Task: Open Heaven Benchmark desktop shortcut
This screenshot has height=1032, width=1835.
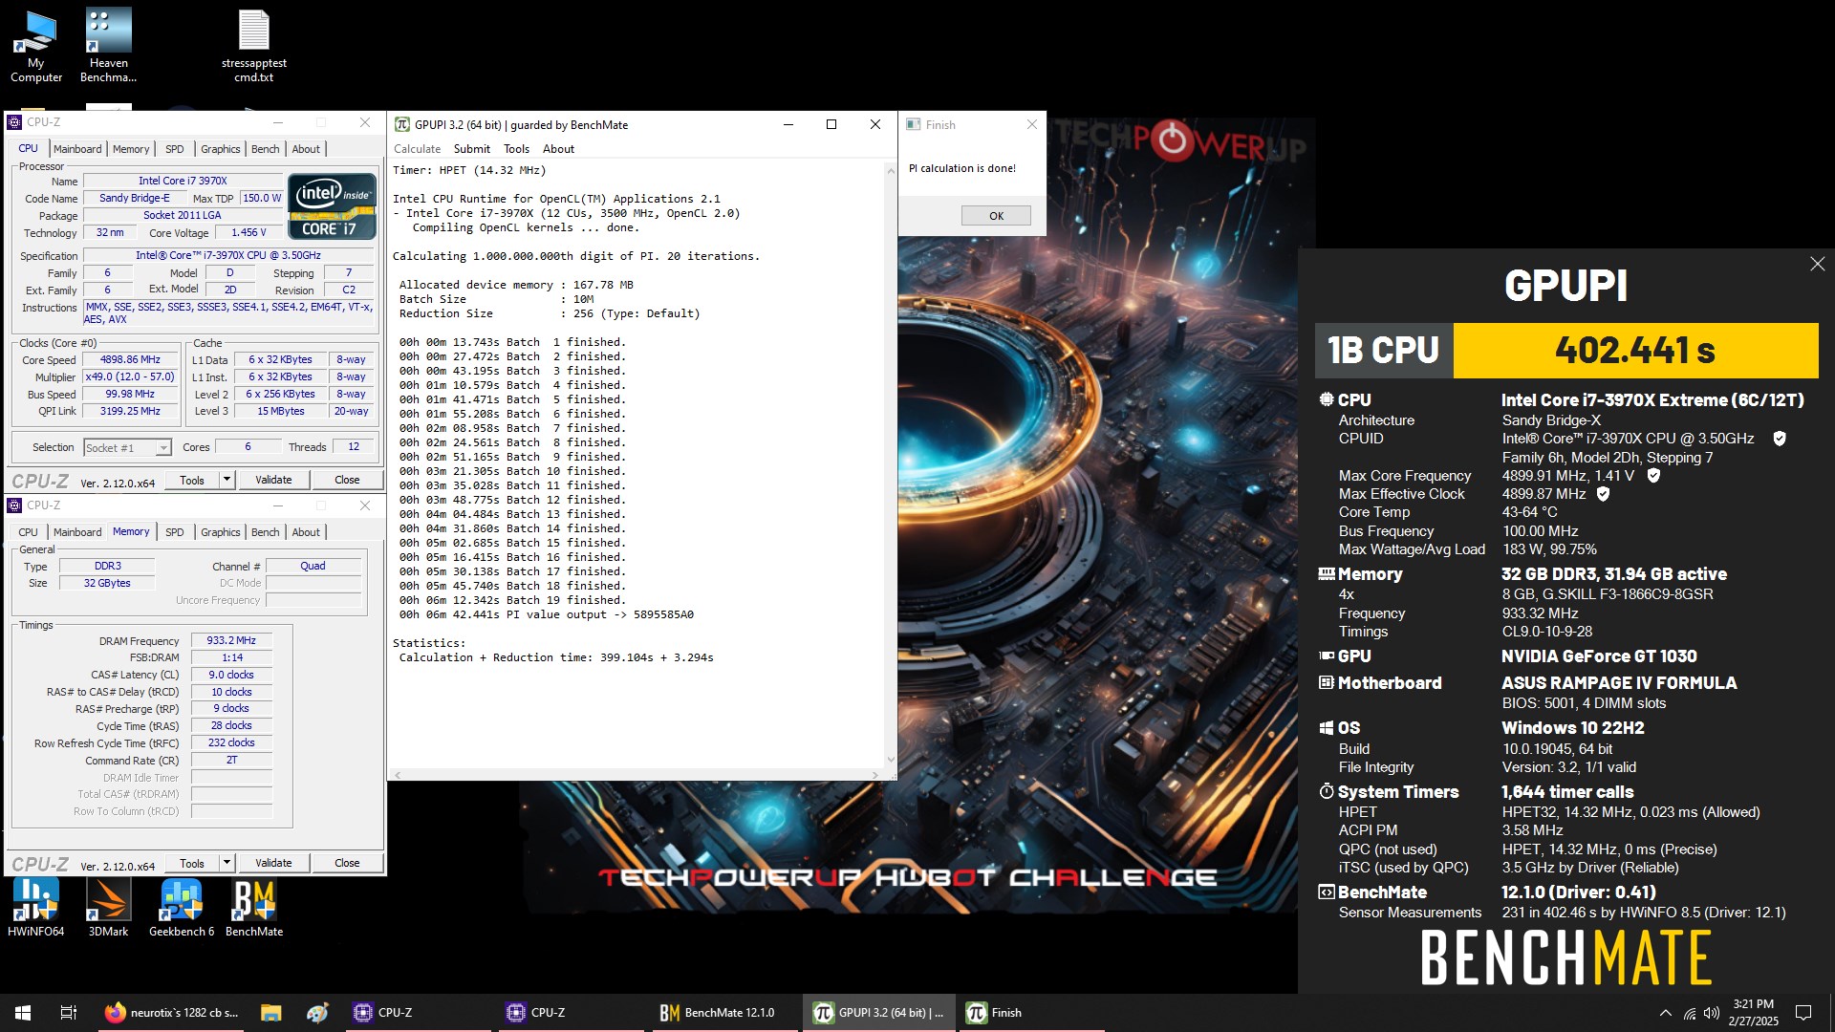Action: (x=108, y=45)
